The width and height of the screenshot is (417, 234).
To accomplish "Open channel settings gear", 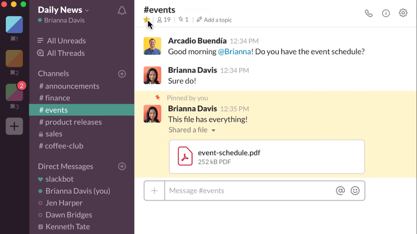I will (403, 13).
